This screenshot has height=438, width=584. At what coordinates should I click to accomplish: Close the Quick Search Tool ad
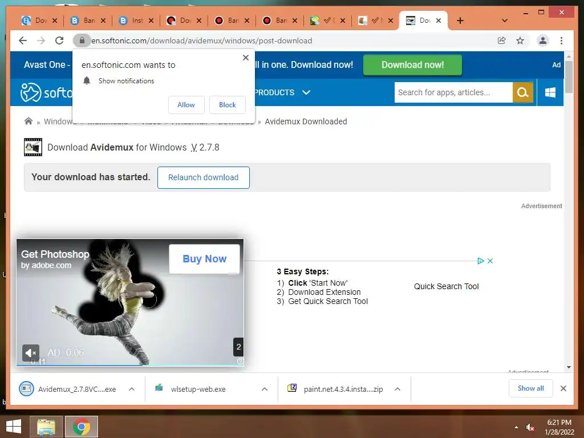[x=490, y=261]
